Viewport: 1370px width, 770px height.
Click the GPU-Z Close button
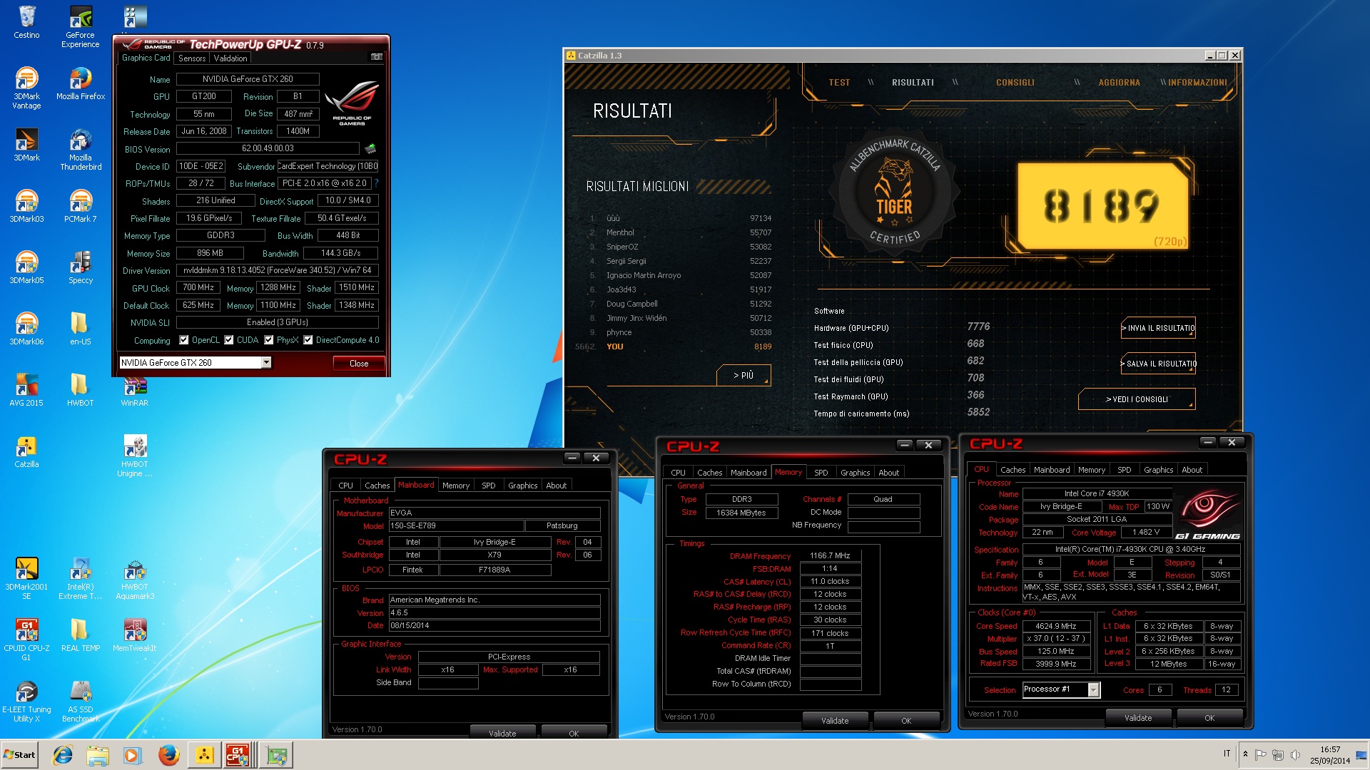click(359, 364)
